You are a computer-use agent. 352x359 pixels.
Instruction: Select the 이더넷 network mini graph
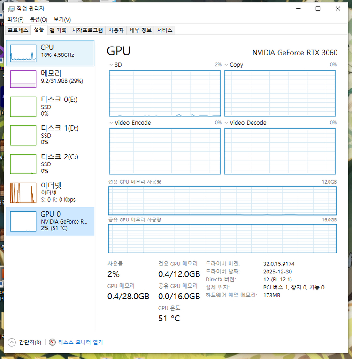(23, 193)
